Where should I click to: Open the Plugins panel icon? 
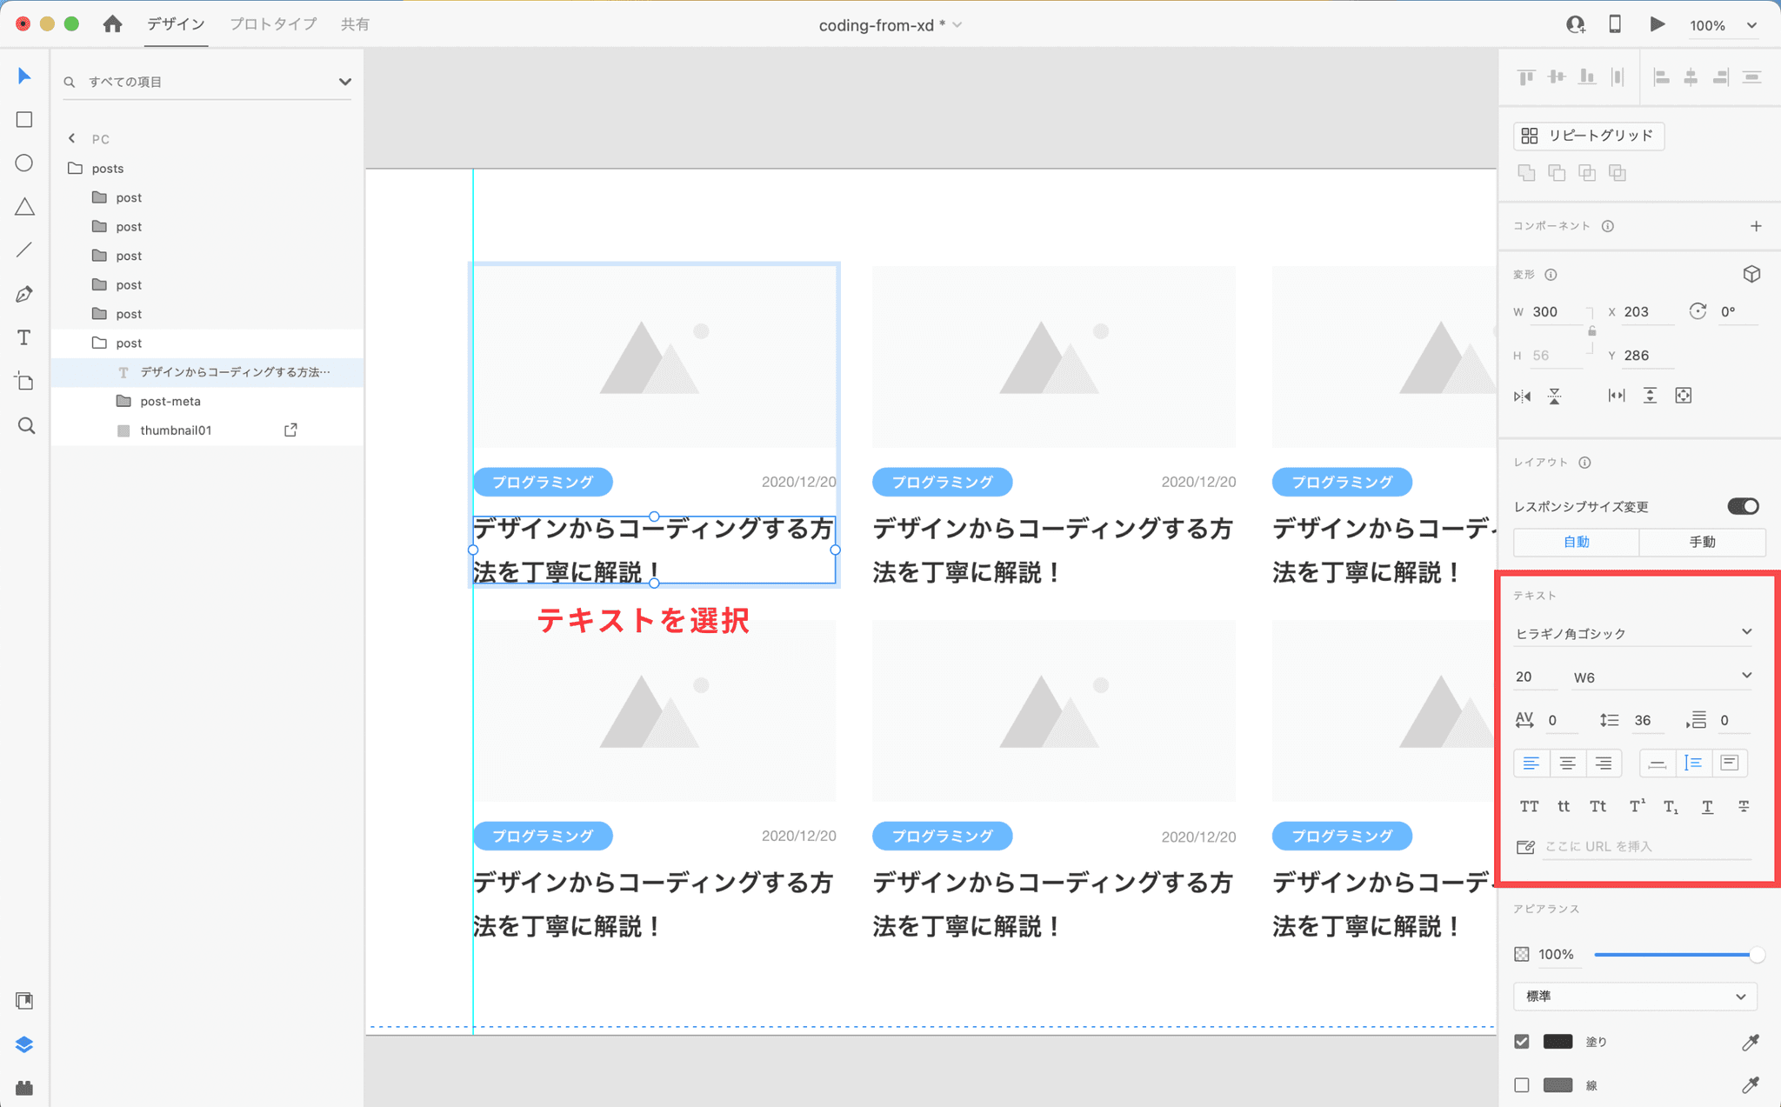[24, 1088]
